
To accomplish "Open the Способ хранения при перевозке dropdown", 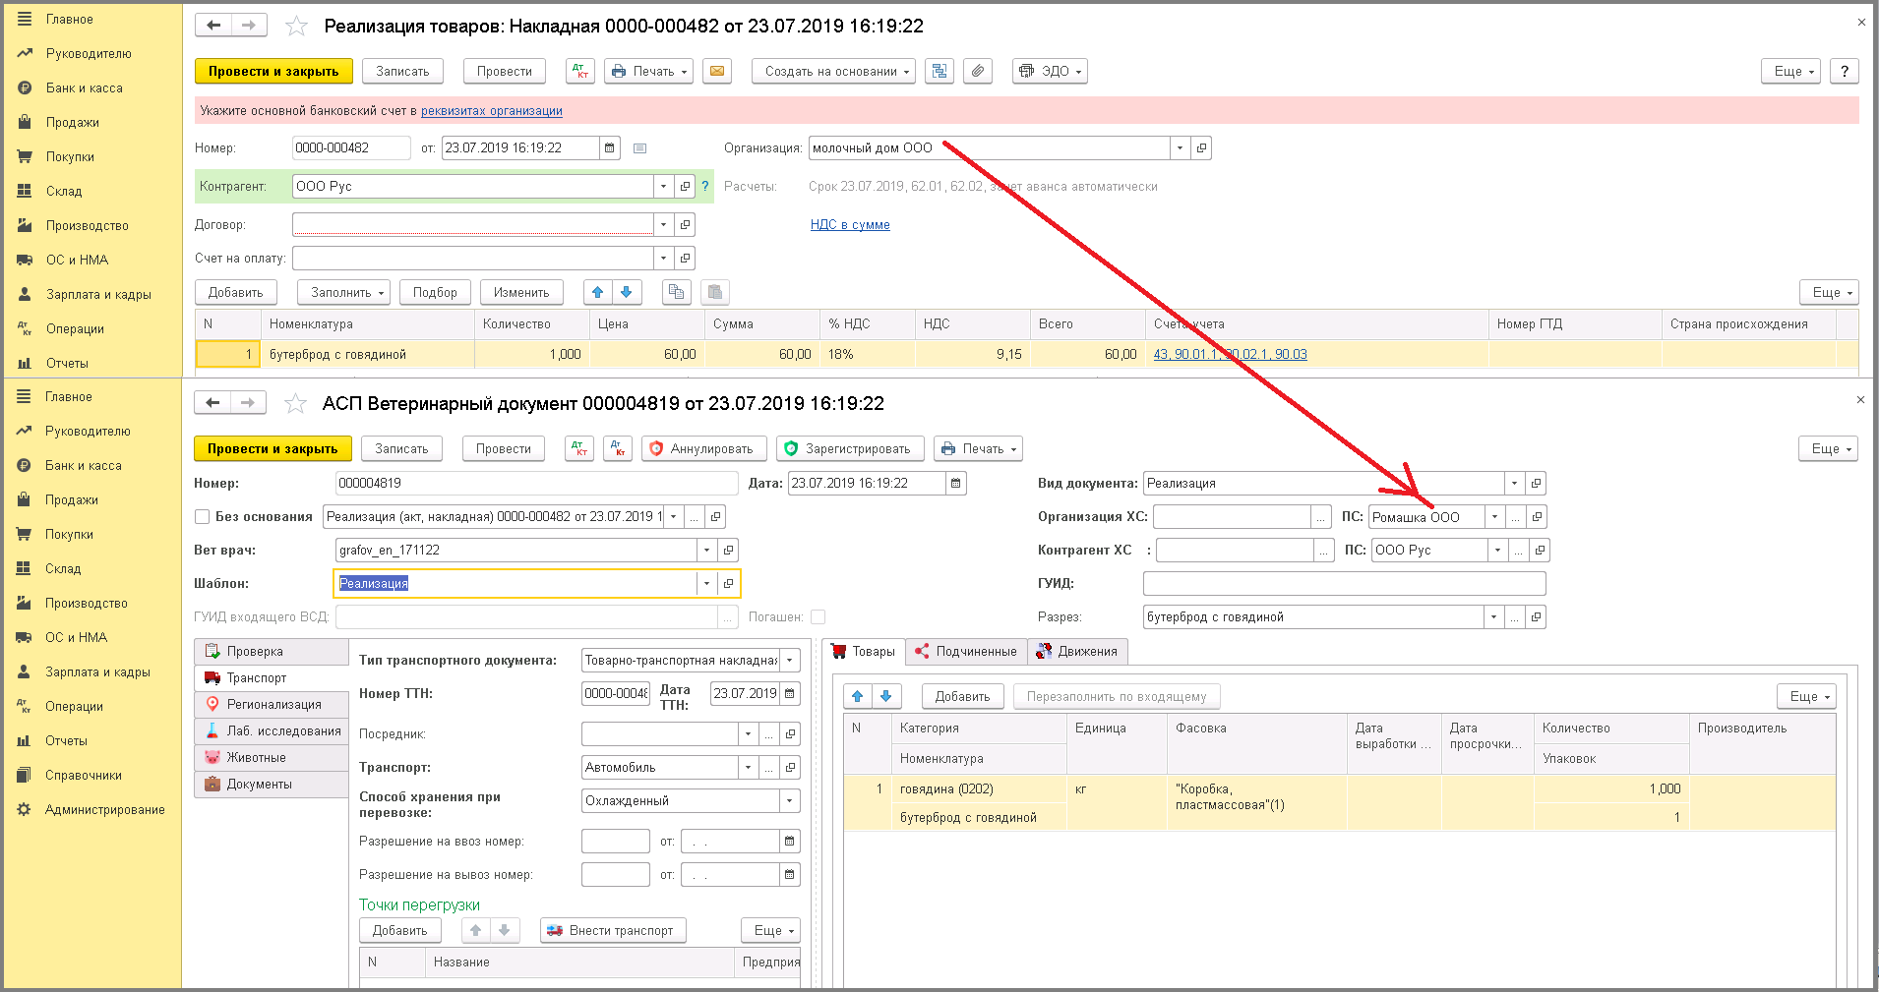I will (x=790, y=800).
